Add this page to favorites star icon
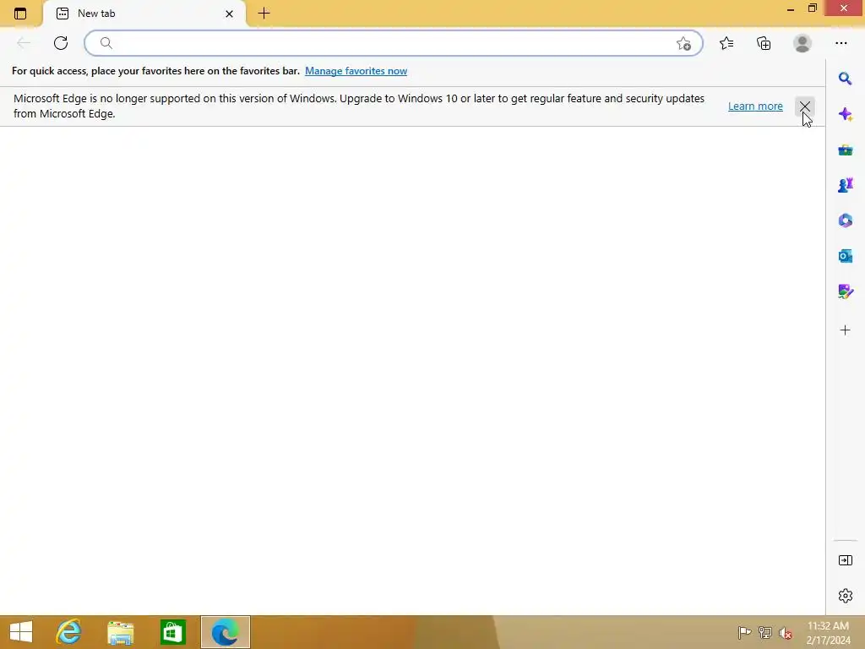 click(x=683, y=44)
